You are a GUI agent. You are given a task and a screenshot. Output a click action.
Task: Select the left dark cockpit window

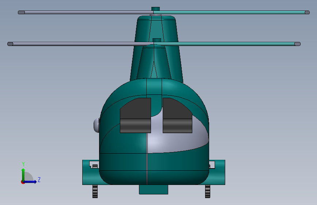135,115
